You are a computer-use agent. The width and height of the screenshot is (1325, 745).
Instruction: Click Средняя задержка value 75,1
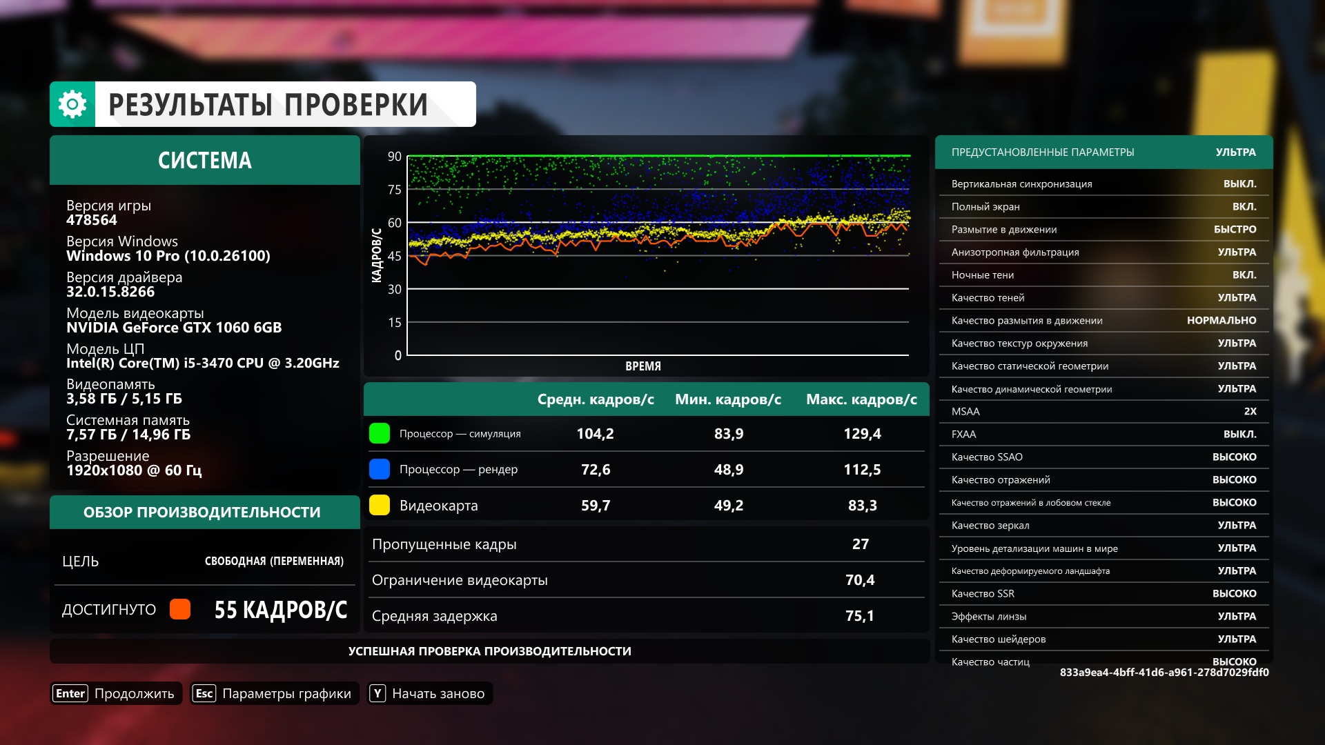[x=860, y=616]
